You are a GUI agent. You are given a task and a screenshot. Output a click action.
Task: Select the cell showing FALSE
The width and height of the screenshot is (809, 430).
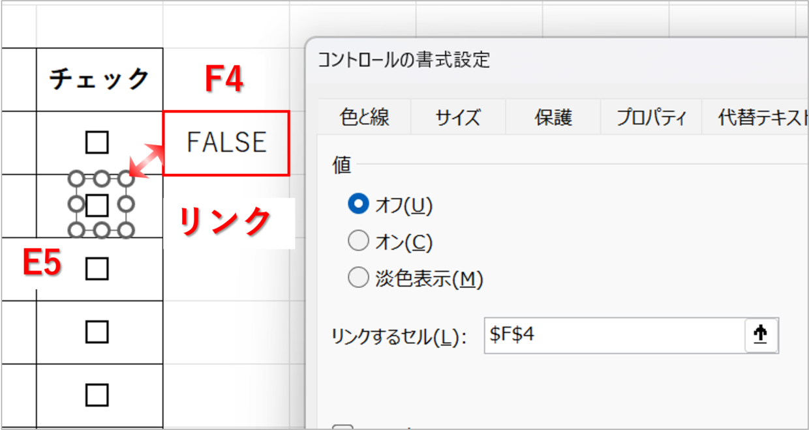click(x=226, y=143)
